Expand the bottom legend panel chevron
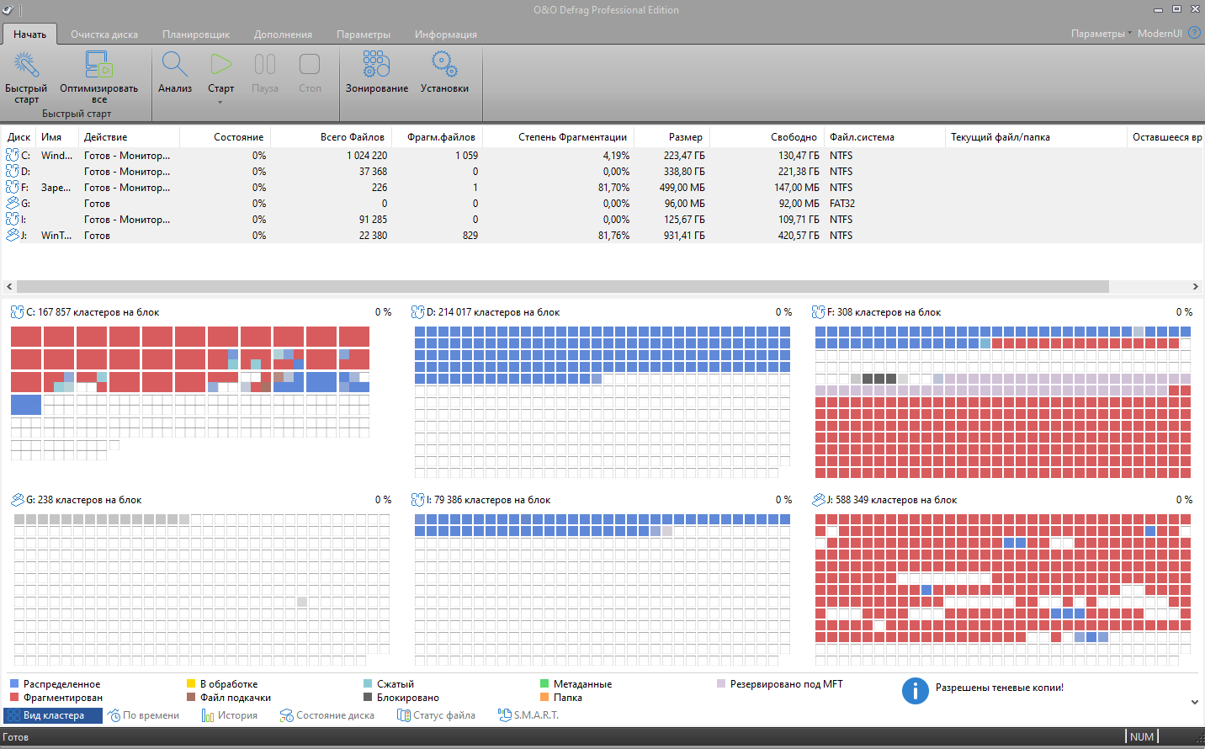The image size is (1205, 749). (x=1194, y=702)
